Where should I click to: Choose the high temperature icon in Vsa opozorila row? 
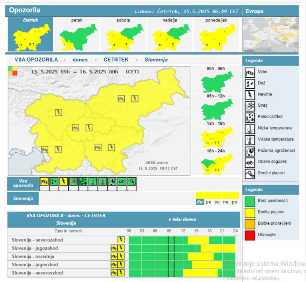point(102,183)
